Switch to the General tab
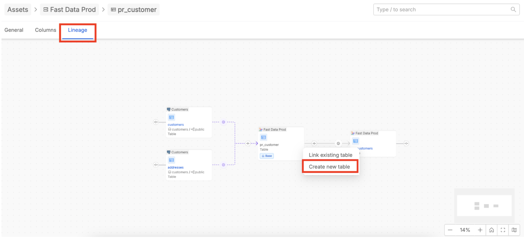Viewport: 524px width, 242px height. [x=14, y=30]
